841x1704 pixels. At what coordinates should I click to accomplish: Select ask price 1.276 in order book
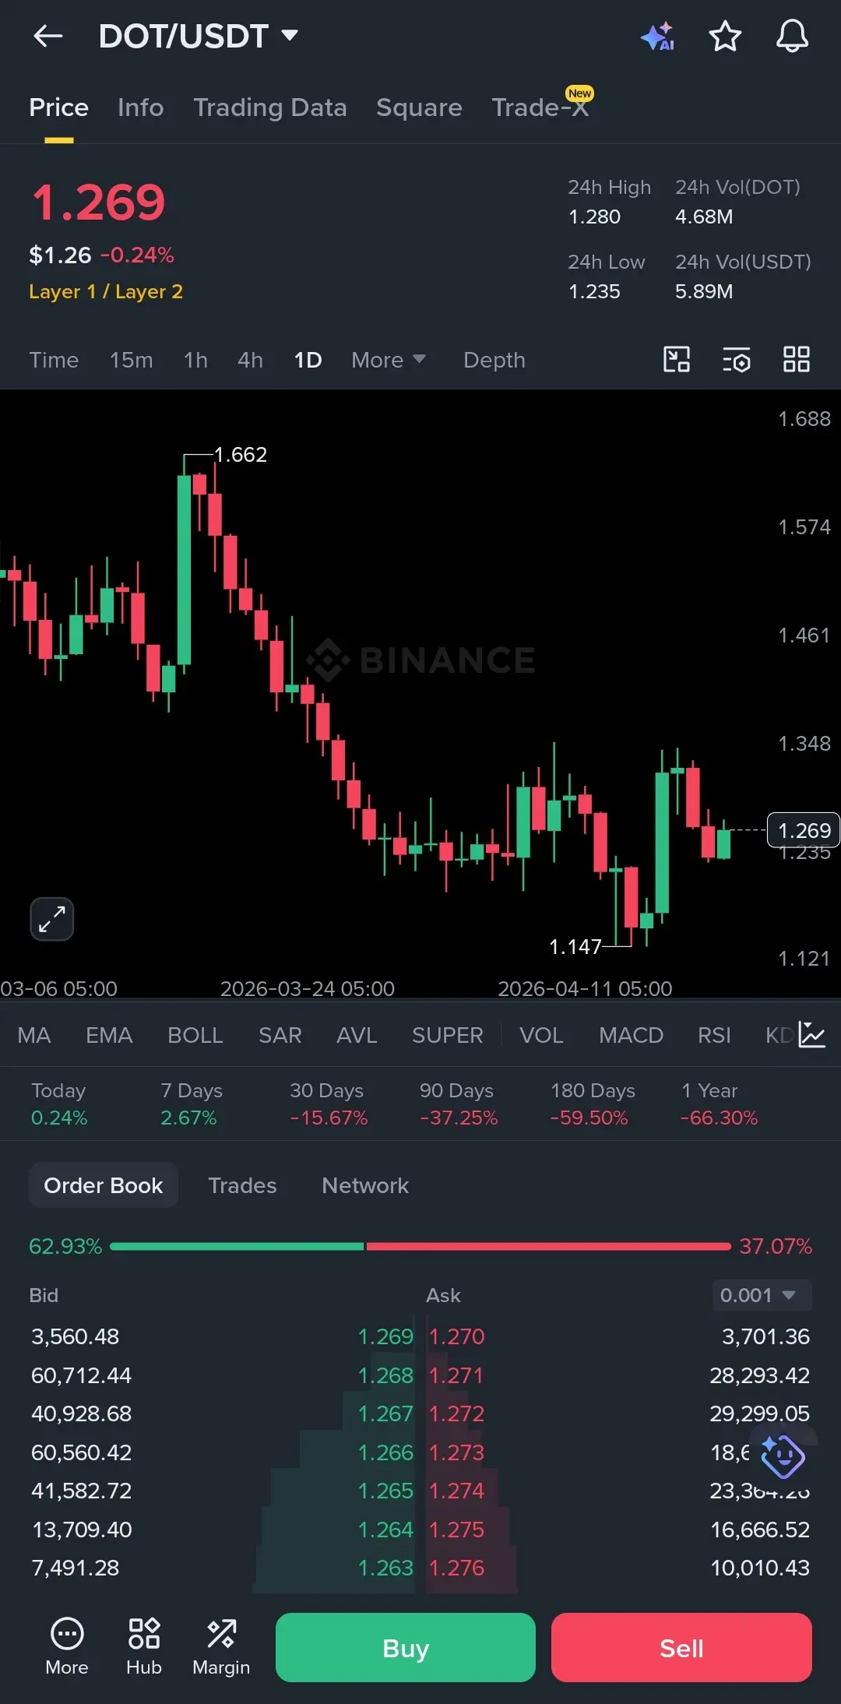(456, 1568)
